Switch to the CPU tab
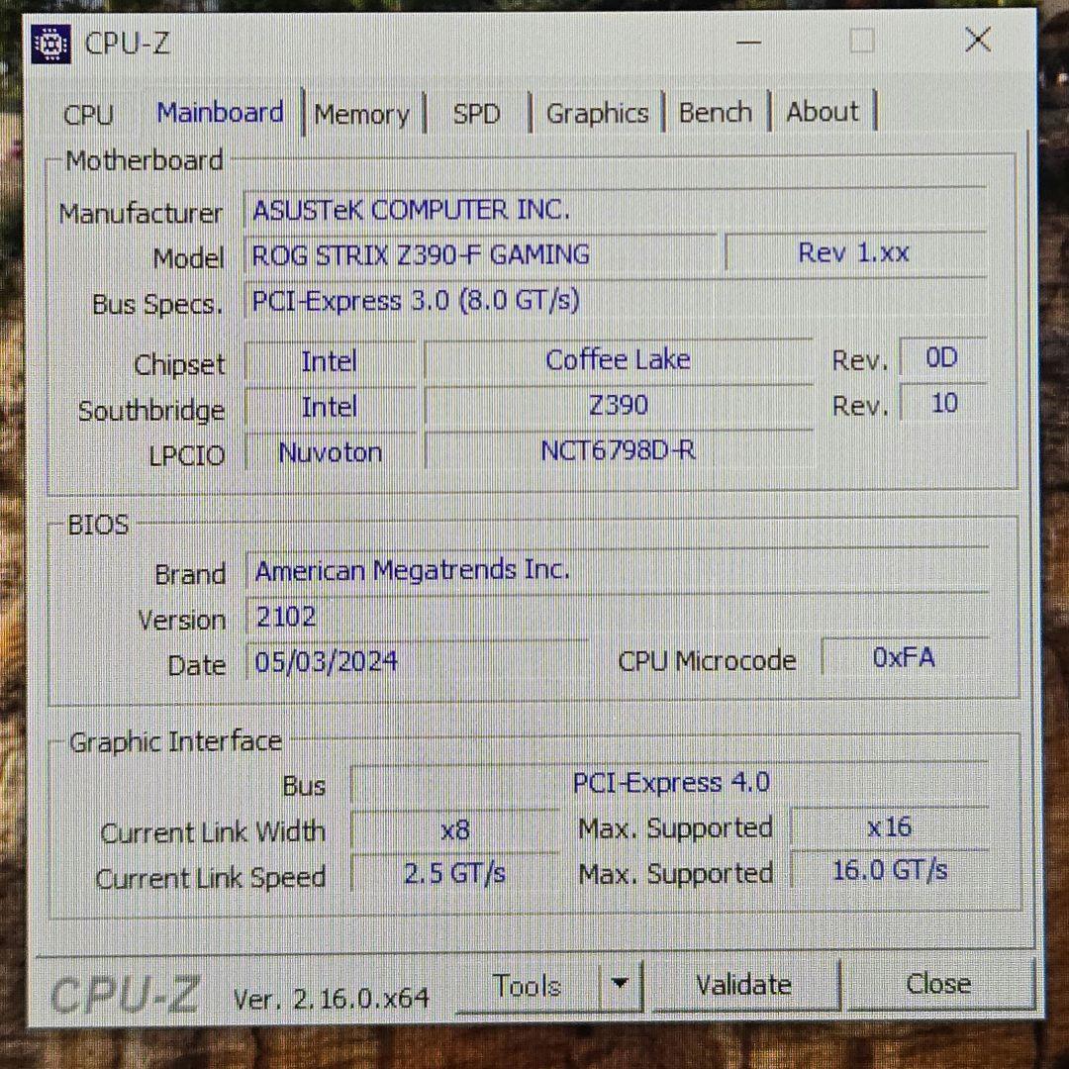This screenshot has height=1069, width=1069. tap(88, 114)
